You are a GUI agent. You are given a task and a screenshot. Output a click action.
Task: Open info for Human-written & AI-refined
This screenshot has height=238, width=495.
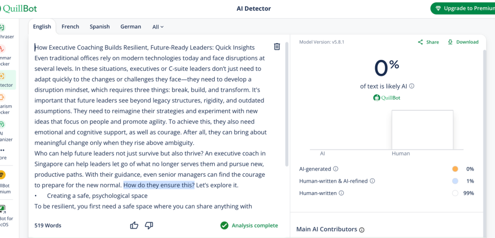[372, 181]
